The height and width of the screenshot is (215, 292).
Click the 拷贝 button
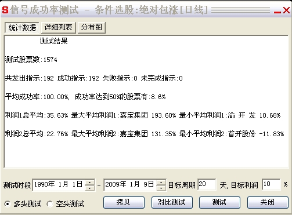(124, 202)
